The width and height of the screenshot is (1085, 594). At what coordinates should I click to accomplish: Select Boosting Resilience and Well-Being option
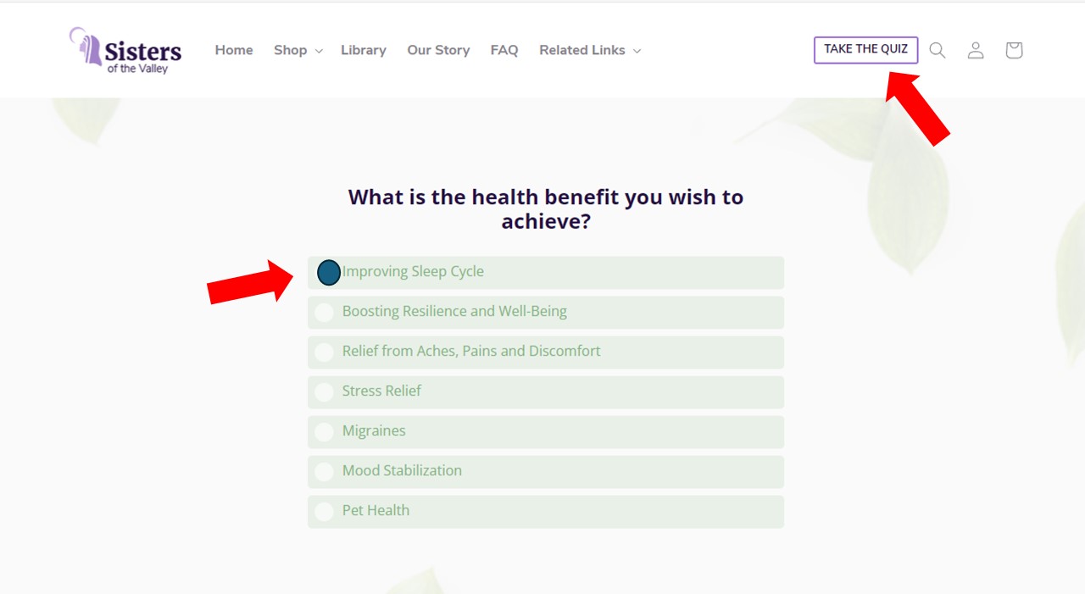point(546,312)
